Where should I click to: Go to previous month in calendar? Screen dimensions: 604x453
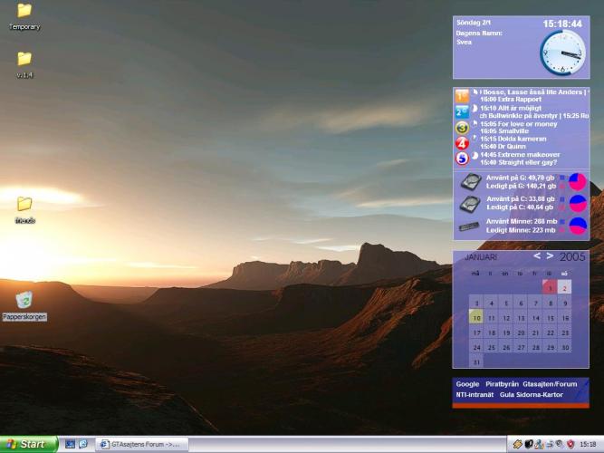coord(537,256)
